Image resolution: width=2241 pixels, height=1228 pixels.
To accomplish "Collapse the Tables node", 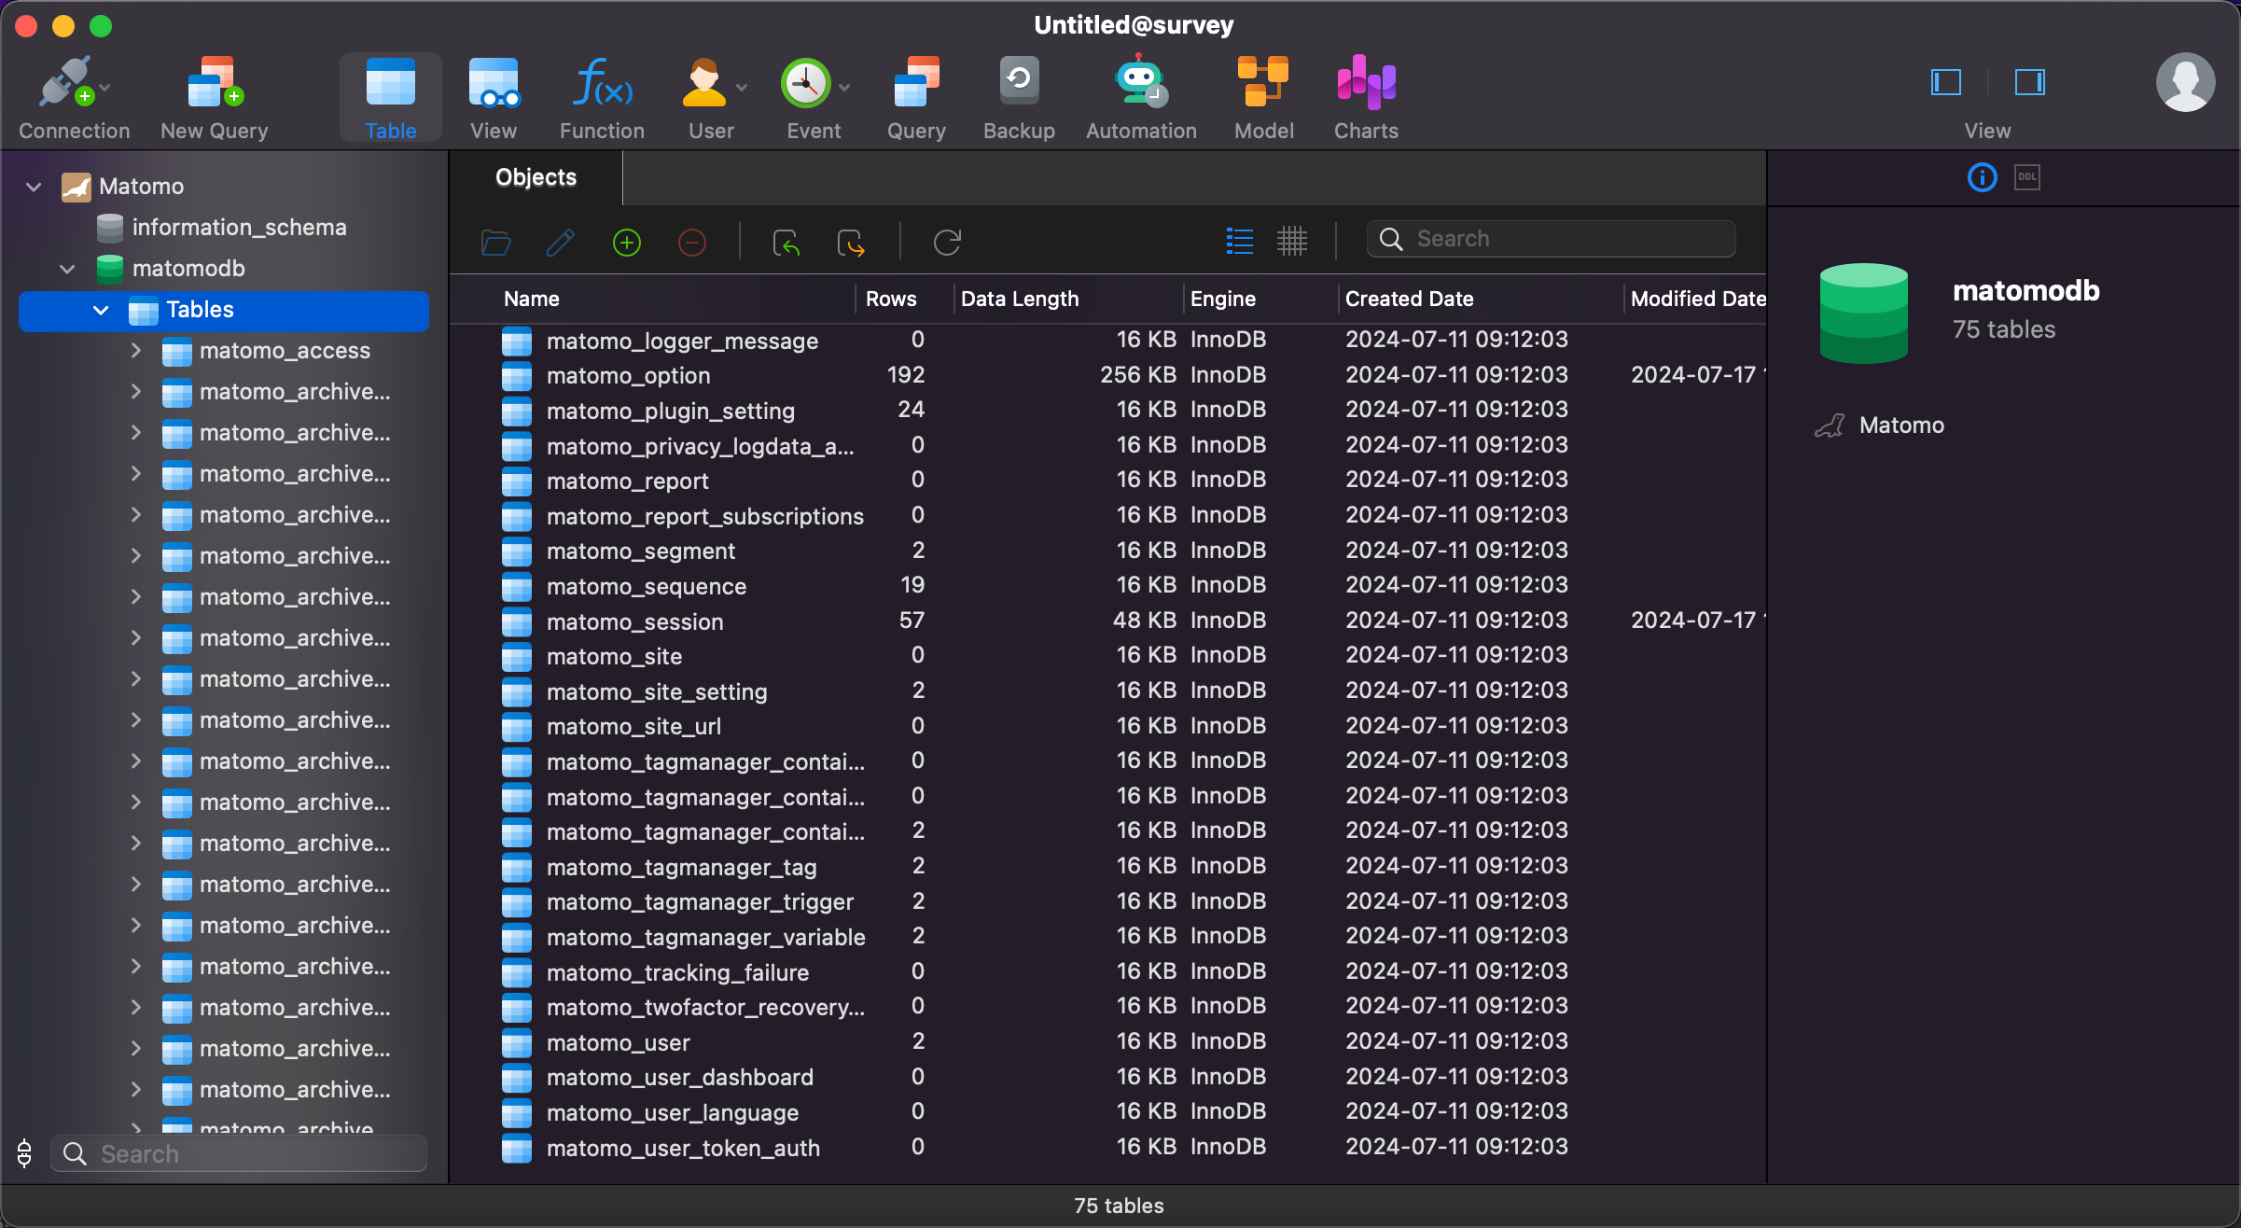I will click(101, 310).
